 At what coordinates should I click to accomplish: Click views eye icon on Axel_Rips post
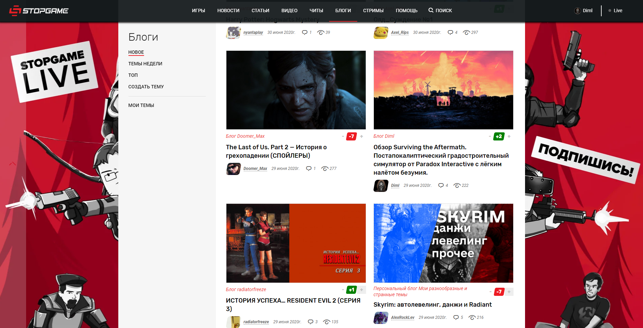[x=466, y=32]
